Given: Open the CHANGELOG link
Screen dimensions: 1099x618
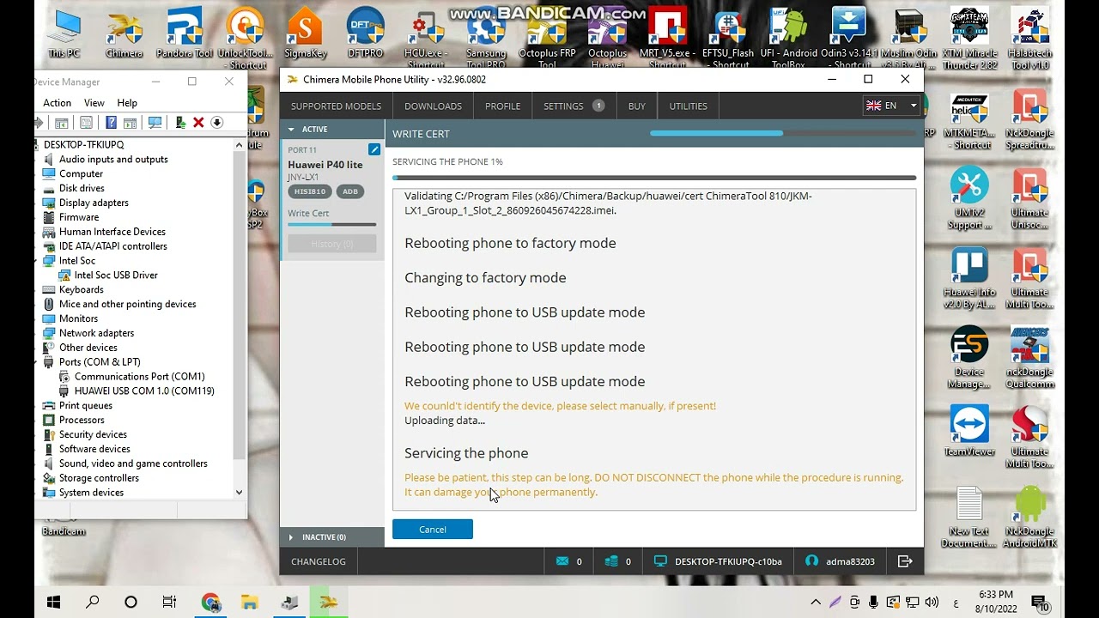Looking at the screenshot, I should coord(319,561).
